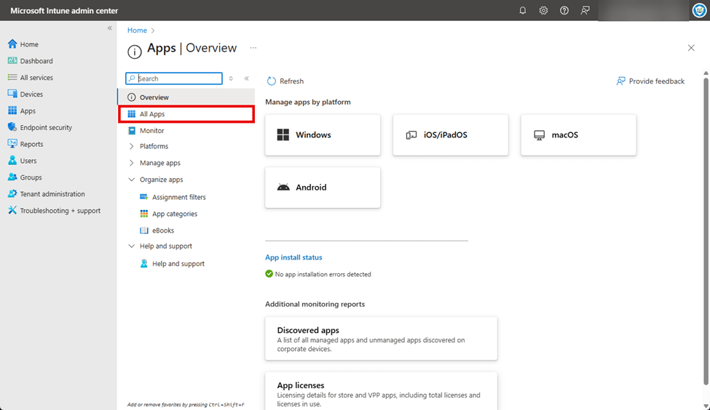
Task: Open the Android platform tile
Action: tap(323, 188)
